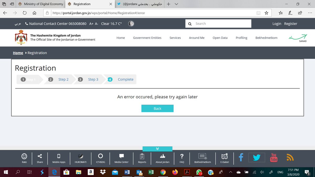Close the Registration browser tab
This screenshot has width=315, height=177.
click(x=111, y=4)
